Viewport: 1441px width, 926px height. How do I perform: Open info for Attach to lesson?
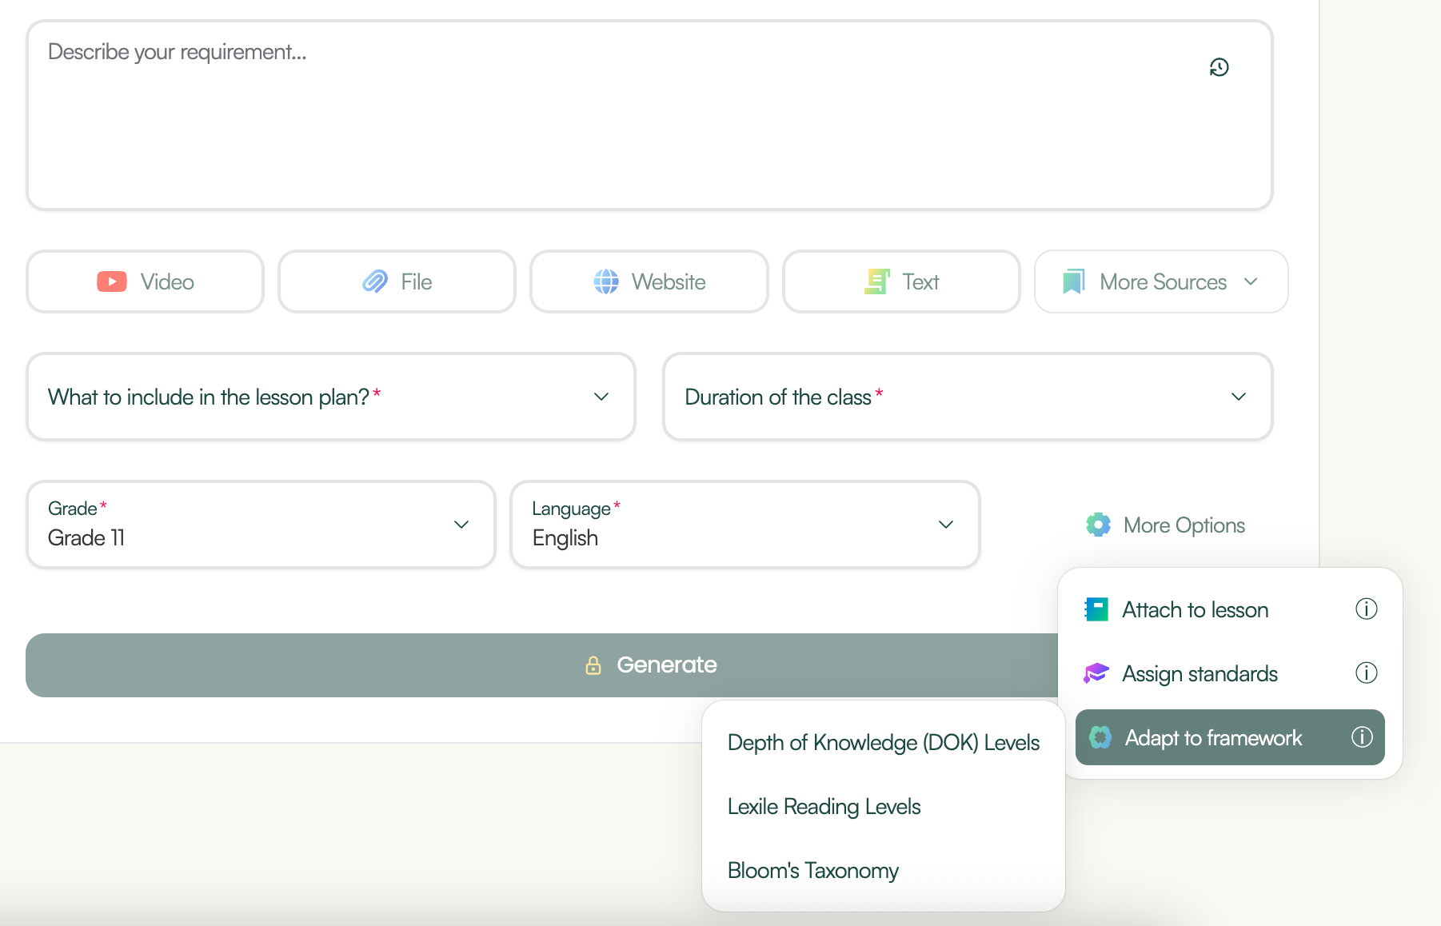click(1367, 609)
